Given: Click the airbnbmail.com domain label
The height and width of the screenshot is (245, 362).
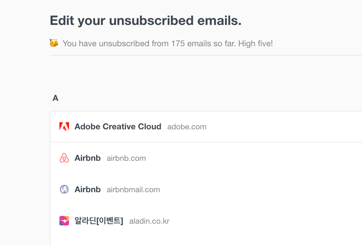Looking at the screenshot, I should coord(133,190).
